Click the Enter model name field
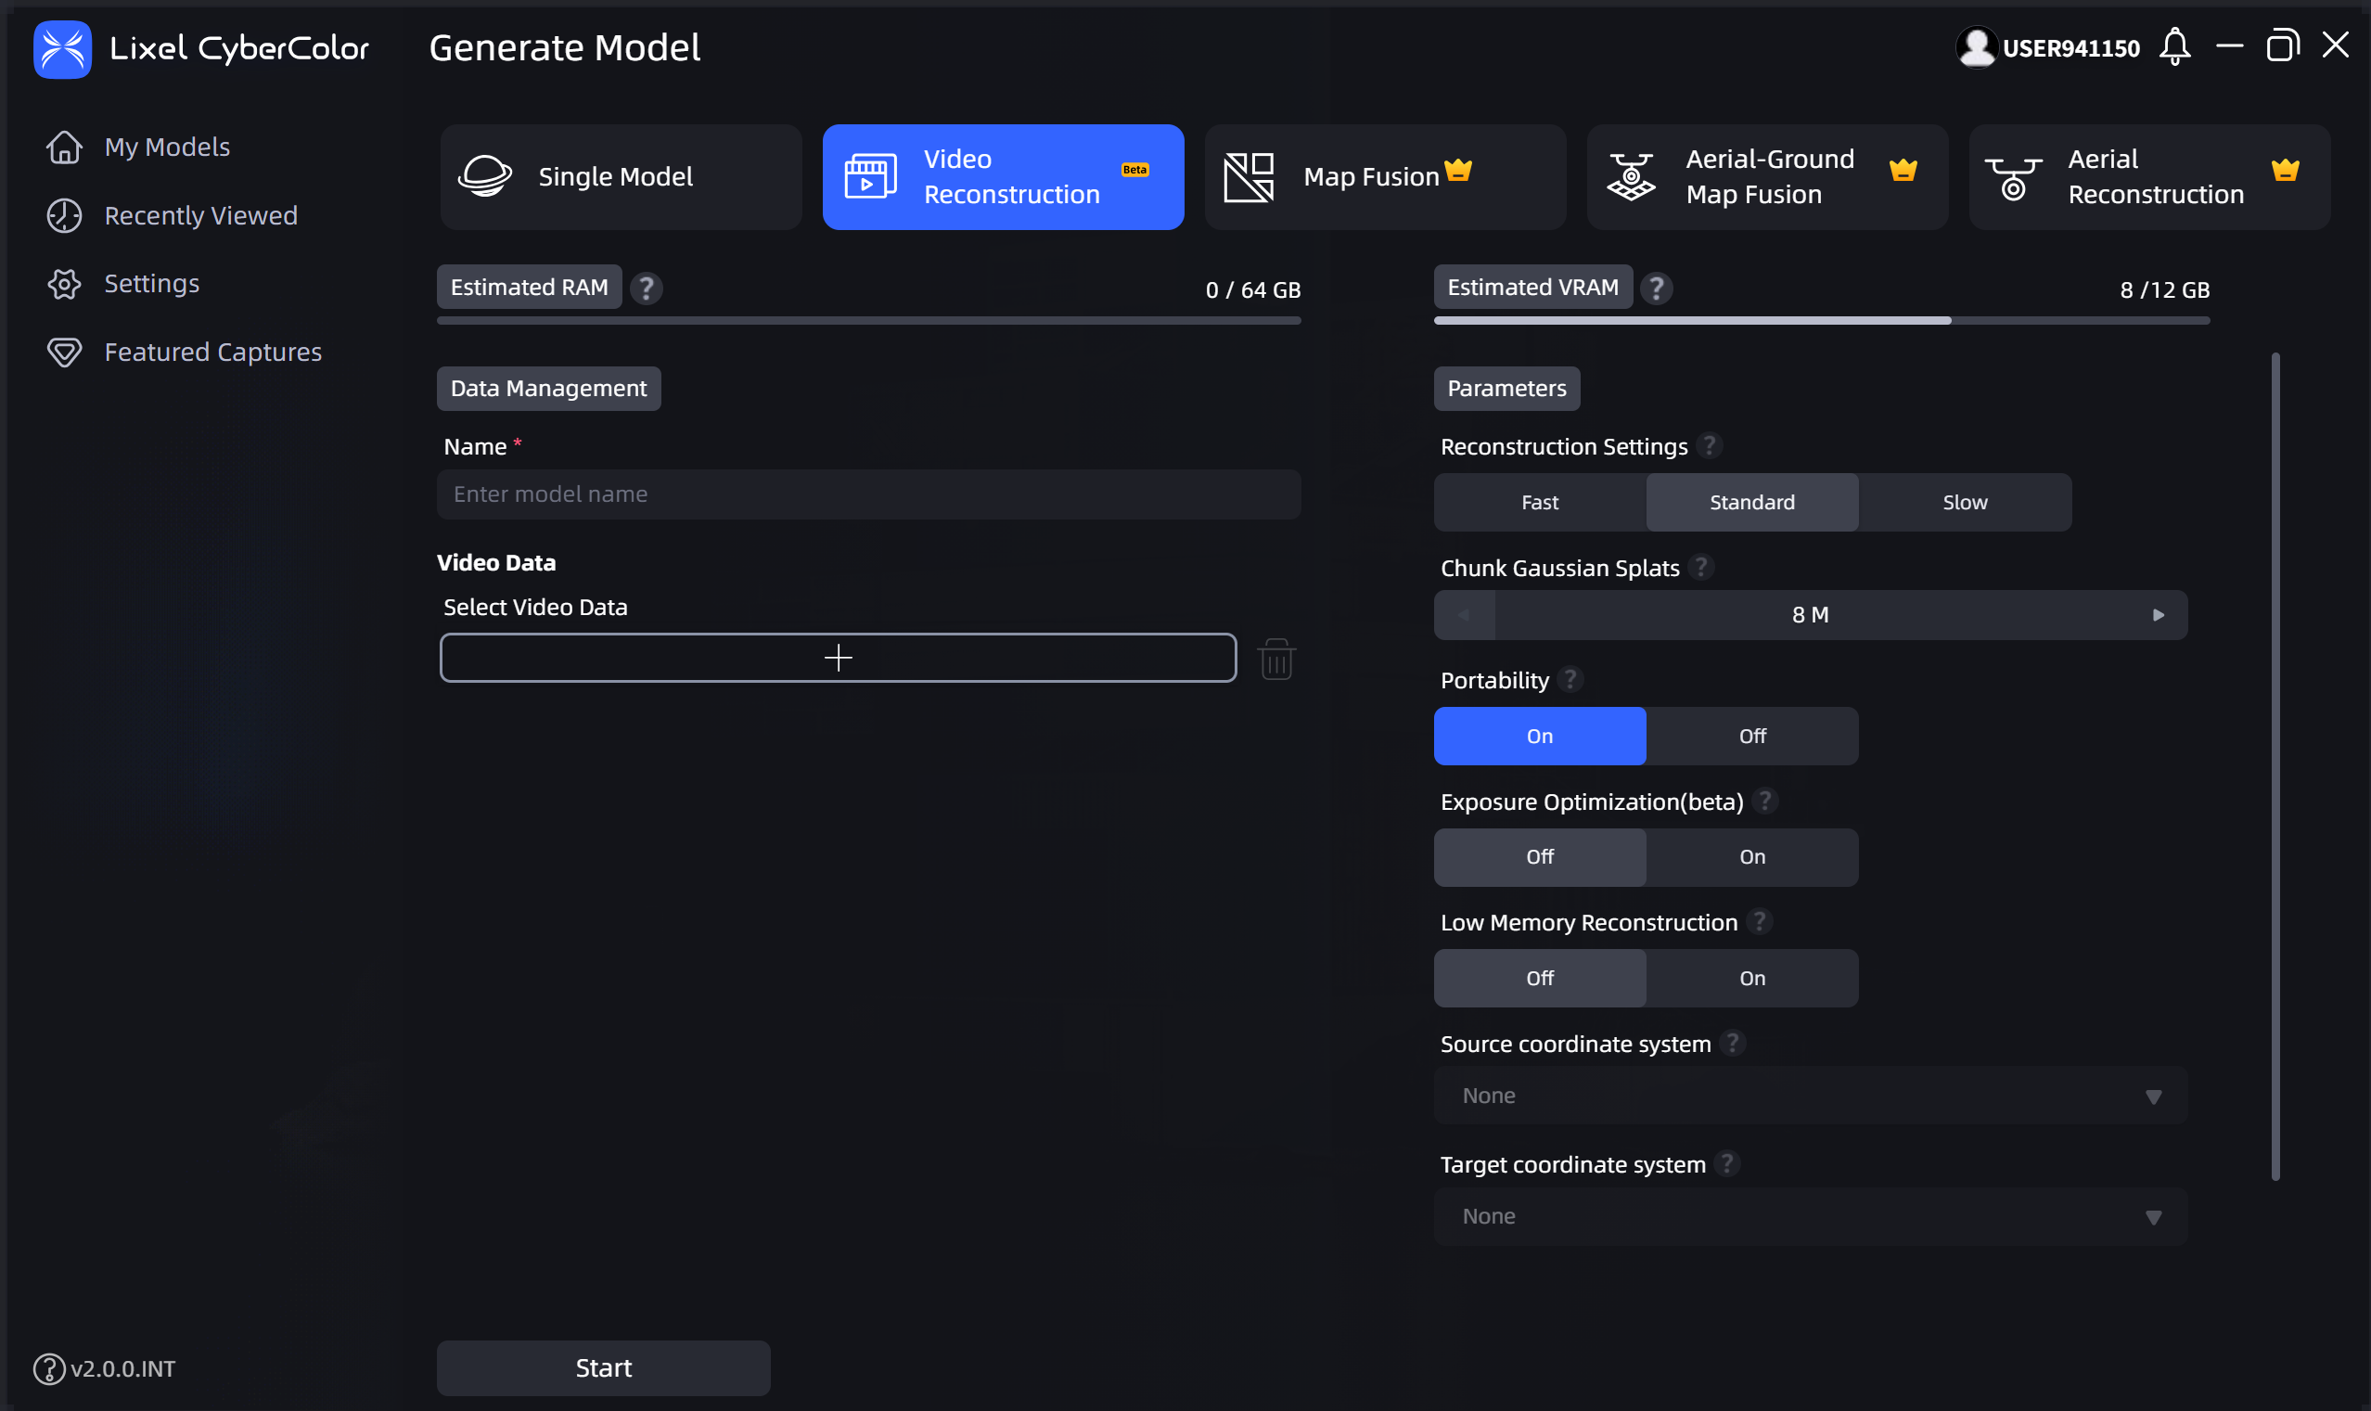The image size is (2371, 1411). point(869,494)
